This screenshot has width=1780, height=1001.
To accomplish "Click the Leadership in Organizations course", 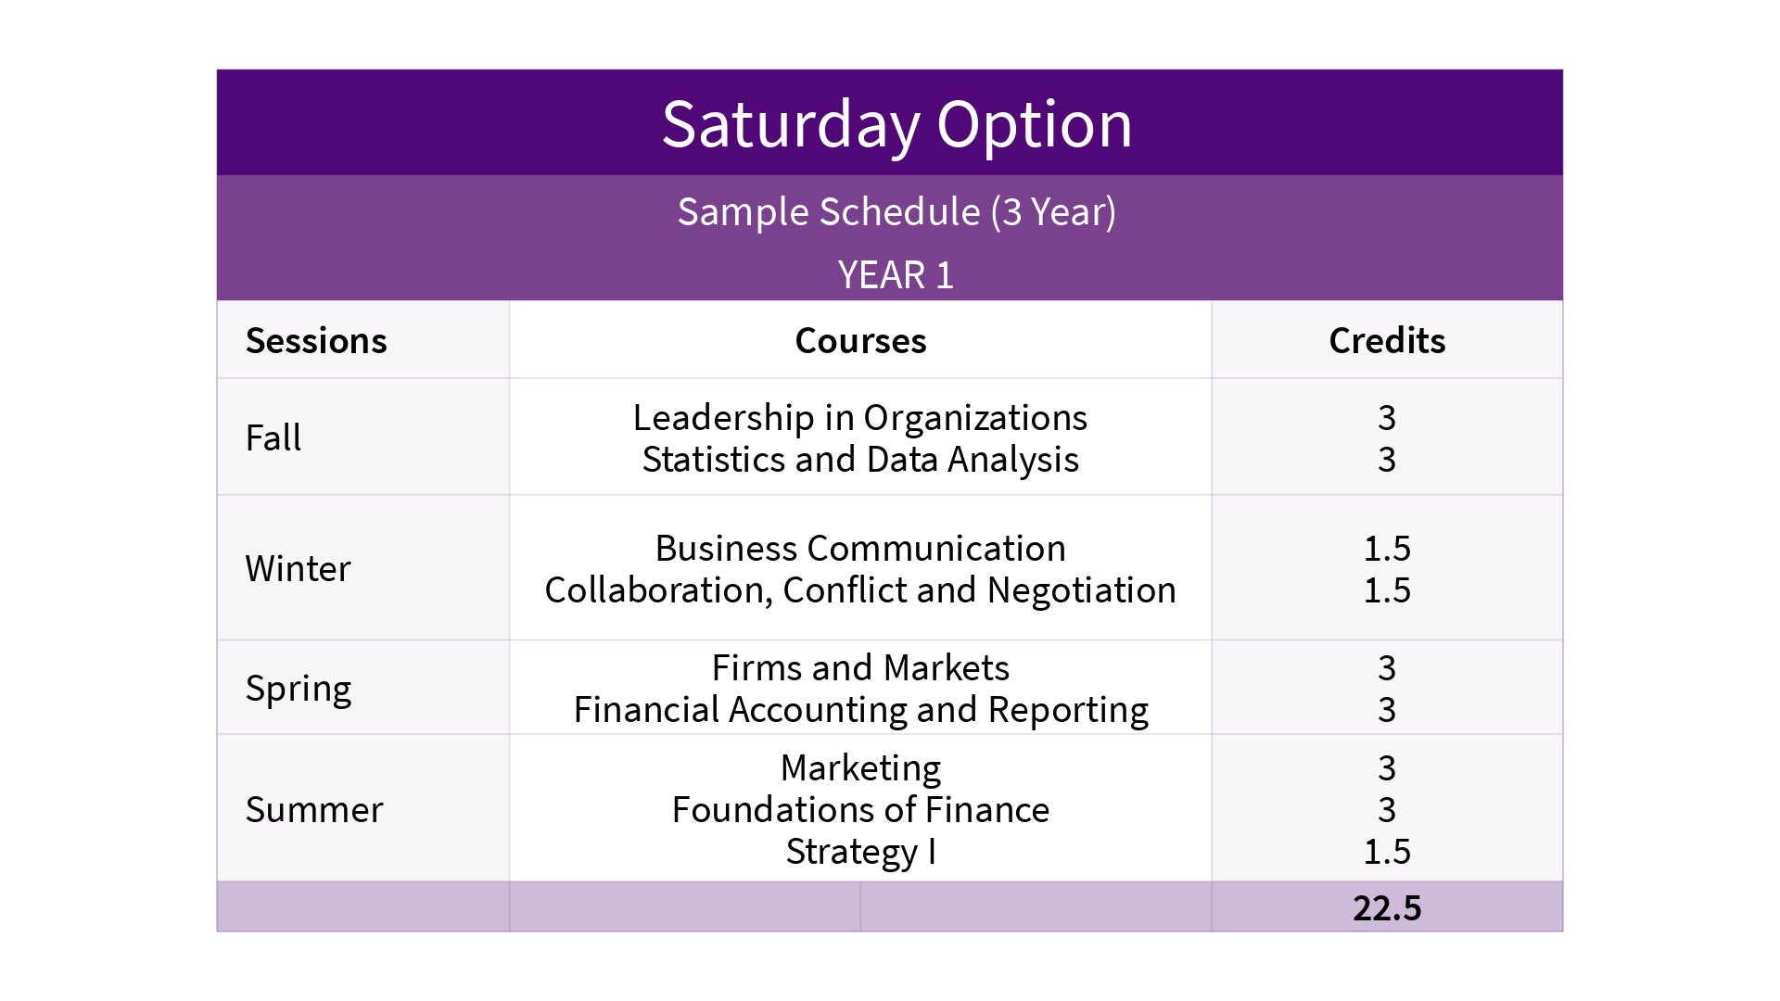I will (x=860, y=418).
